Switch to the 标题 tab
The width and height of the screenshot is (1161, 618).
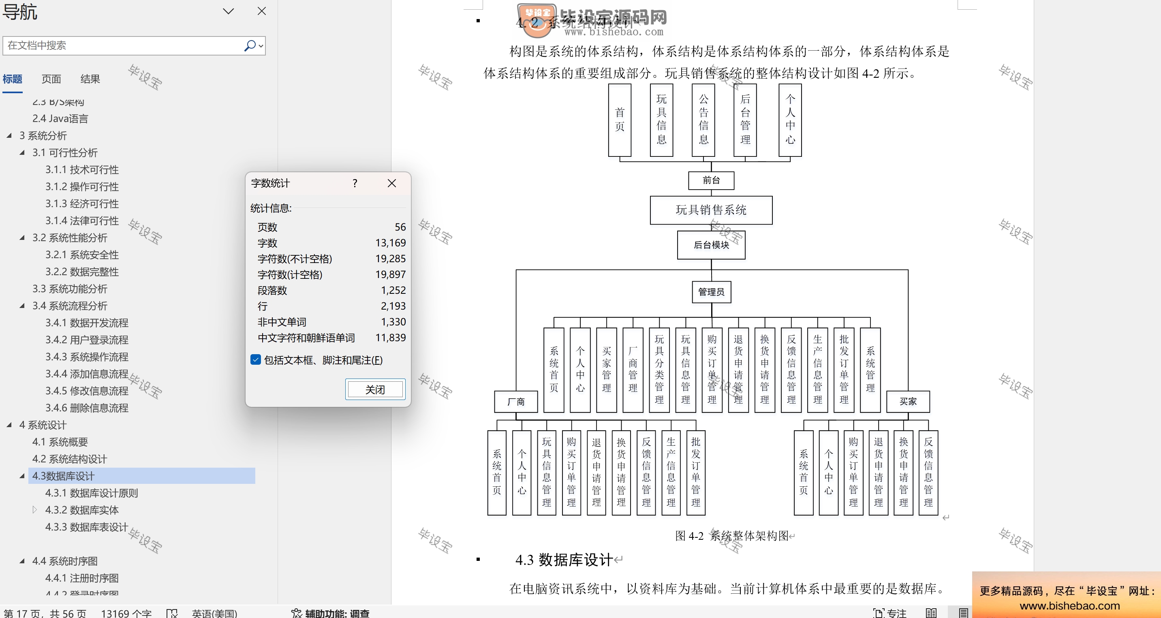[12, 79]
